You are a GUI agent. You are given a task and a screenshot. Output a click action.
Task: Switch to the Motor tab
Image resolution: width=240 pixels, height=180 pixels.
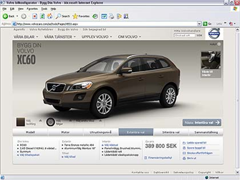pos(65,132)
